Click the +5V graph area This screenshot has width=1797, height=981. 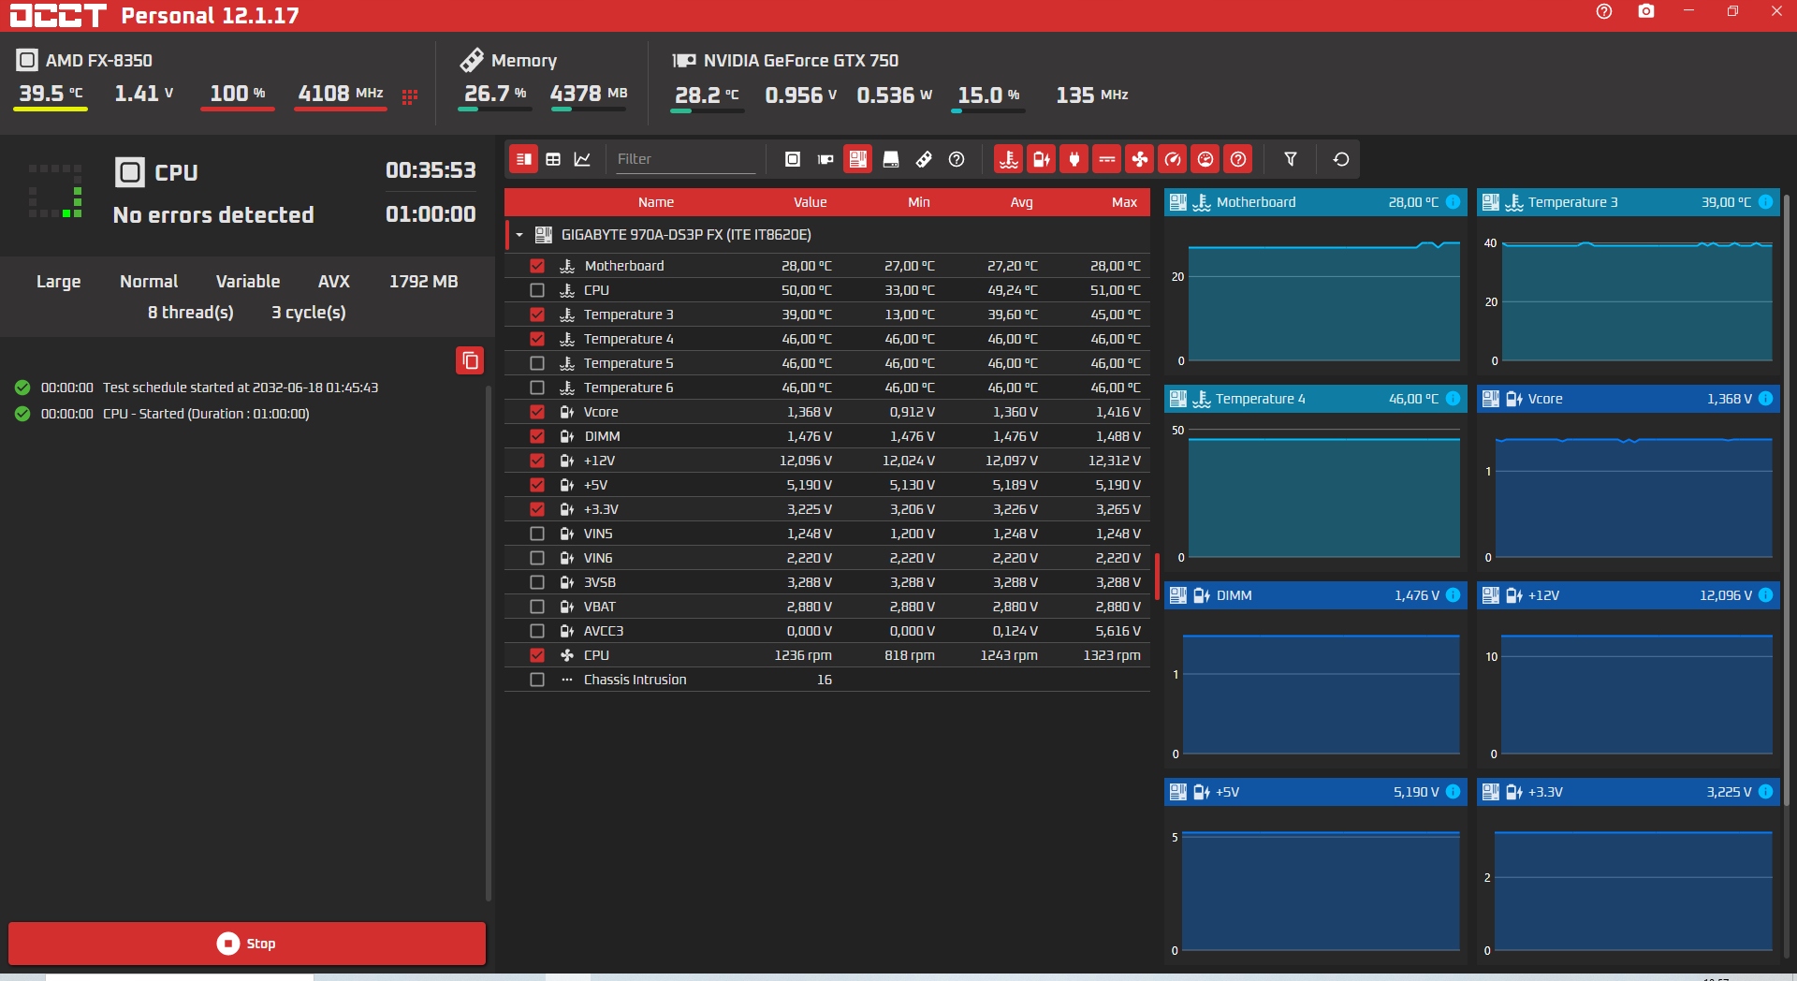pyautogui.click(x=1316, y=886)
